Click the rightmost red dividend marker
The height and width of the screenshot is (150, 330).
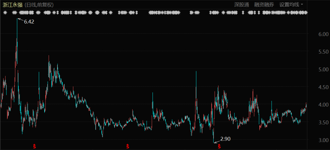coord(219,146)
